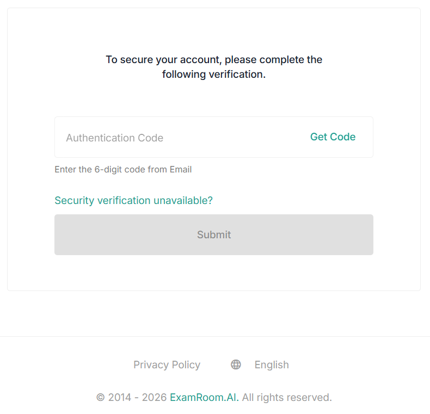Image resolution: width=430 pixels, height=414 pixels.
Task: Click the grey Submit button
Action: point(213,234)
